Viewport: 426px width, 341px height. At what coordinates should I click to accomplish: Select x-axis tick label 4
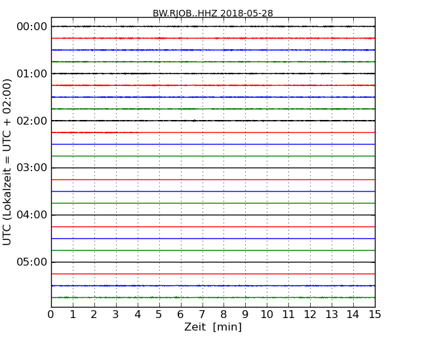[138, 315]
